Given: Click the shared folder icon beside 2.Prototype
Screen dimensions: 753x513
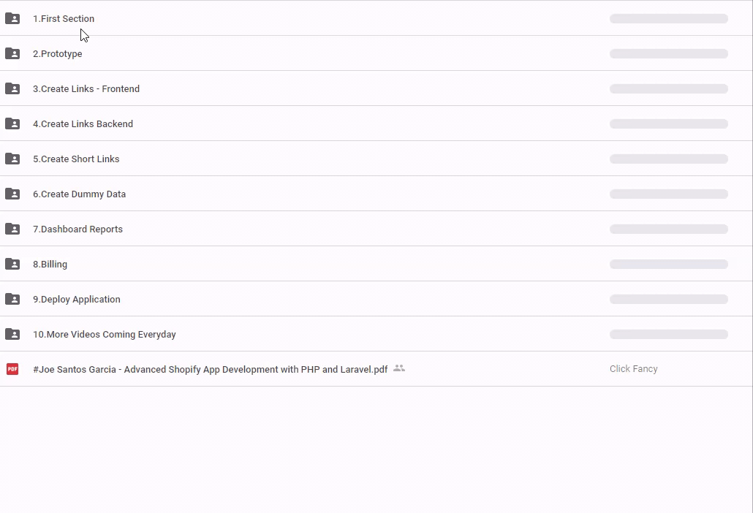Looking at the screenshot, I should pos(12,53).
